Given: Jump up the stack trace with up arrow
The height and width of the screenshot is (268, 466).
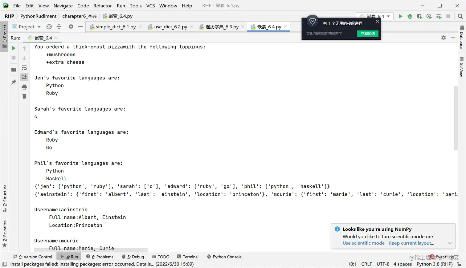Looking at the screenshot, I should [x=24, y=48].
